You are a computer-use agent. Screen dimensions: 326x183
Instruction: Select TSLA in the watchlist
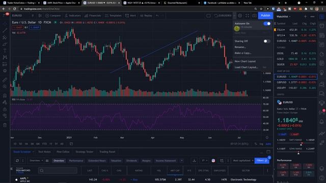pos(295,30)
